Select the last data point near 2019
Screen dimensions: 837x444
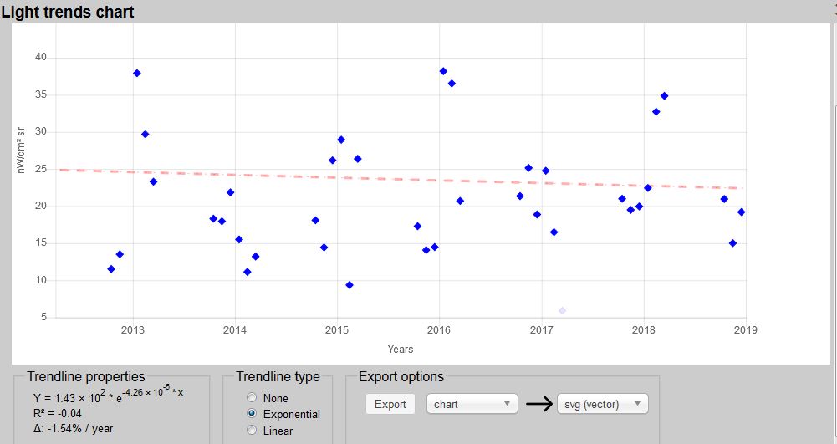coord(741,212)
